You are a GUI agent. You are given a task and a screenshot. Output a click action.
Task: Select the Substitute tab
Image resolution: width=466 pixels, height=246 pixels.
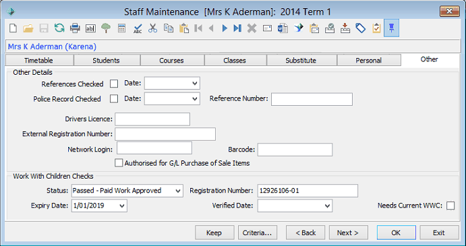301,60
